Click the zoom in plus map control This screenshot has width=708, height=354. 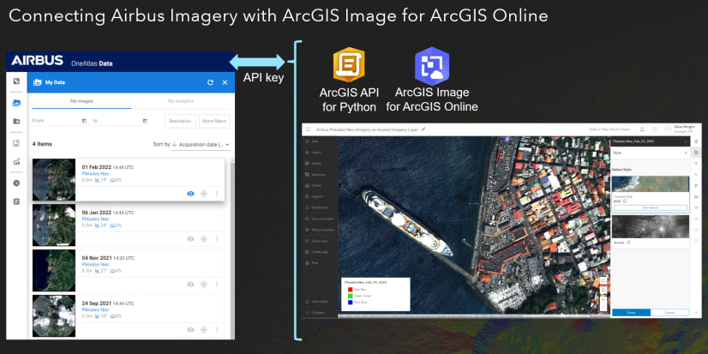[x=603, y=300]
